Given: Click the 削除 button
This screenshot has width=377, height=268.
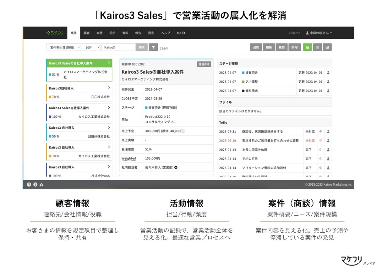Looking at the screenshot, I should (294, 47).
